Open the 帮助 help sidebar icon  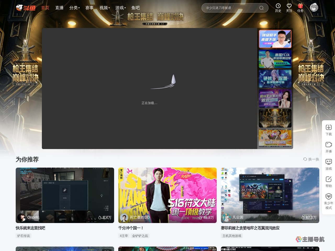(328, 179)
